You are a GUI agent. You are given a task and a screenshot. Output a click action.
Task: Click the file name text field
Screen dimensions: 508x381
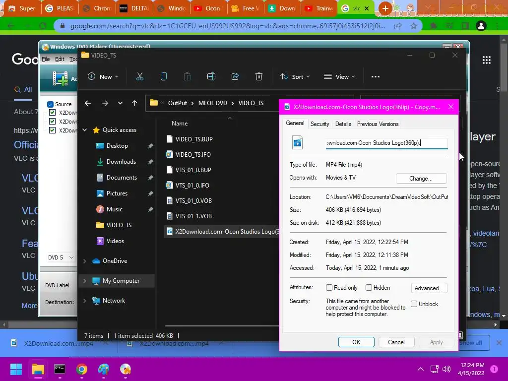coord(387,143)
